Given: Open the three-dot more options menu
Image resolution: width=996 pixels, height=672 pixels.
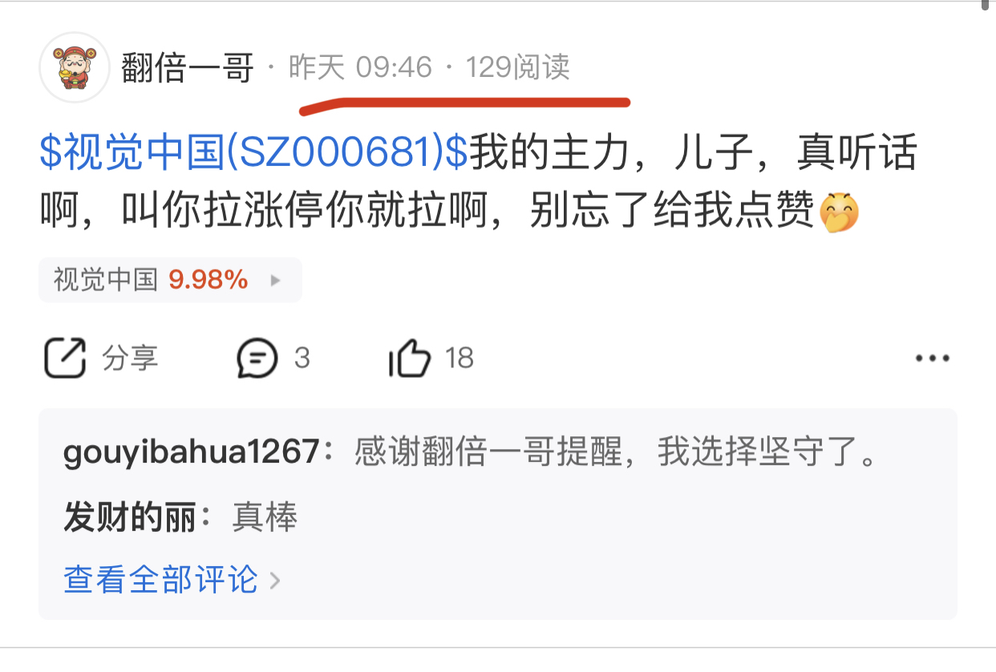Looking at the screenshot, I should 933,358.
